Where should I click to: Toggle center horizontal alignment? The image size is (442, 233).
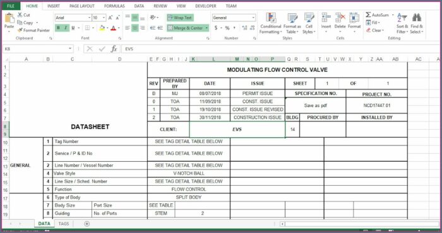[135, 28]
